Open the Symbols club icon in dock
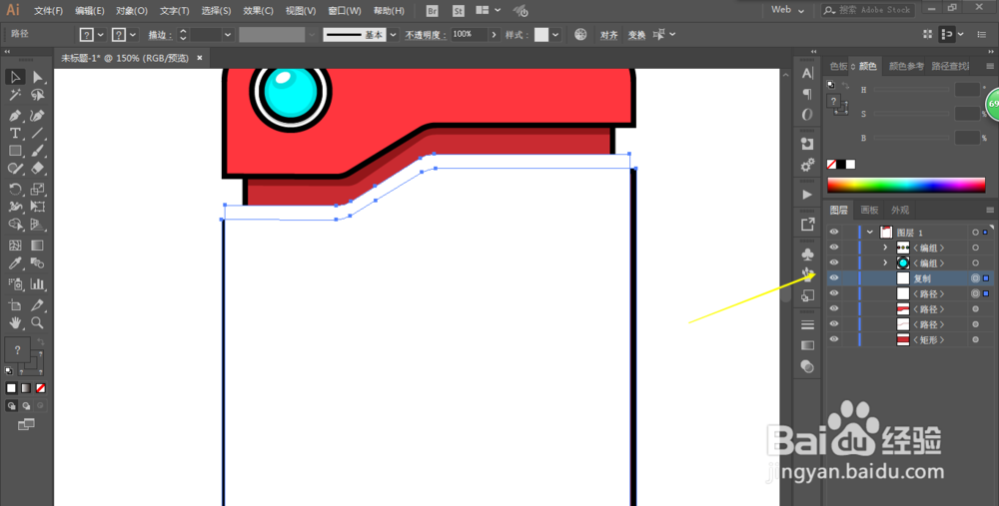999x506 pixels. point(807,254)
